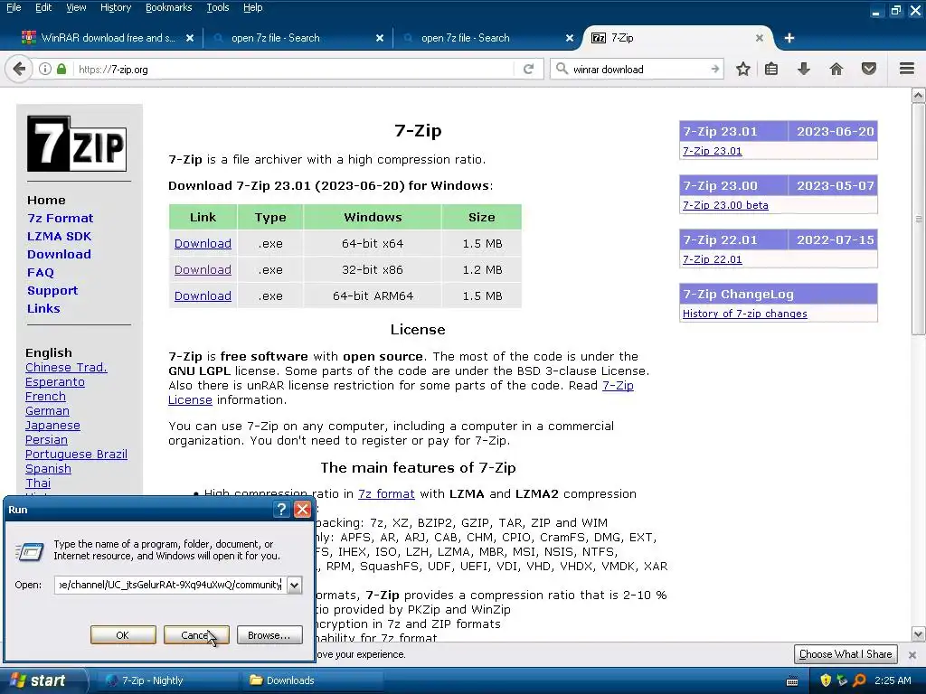926x694 pixels.
Task: Open the Edit menu
Action: [x=43, y=7]
